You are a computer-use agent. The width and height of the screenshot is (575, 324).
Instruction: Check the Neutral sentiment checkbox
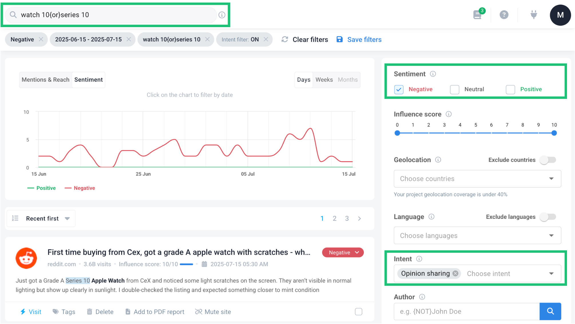pos(455,89)
